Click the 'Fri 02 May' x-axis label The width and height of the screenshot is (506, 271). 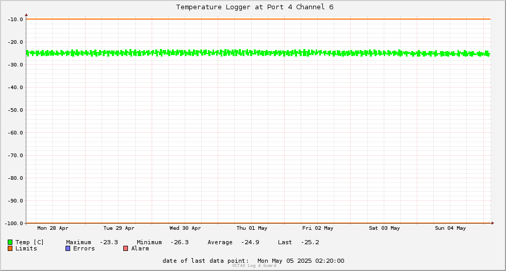point(318,228)
